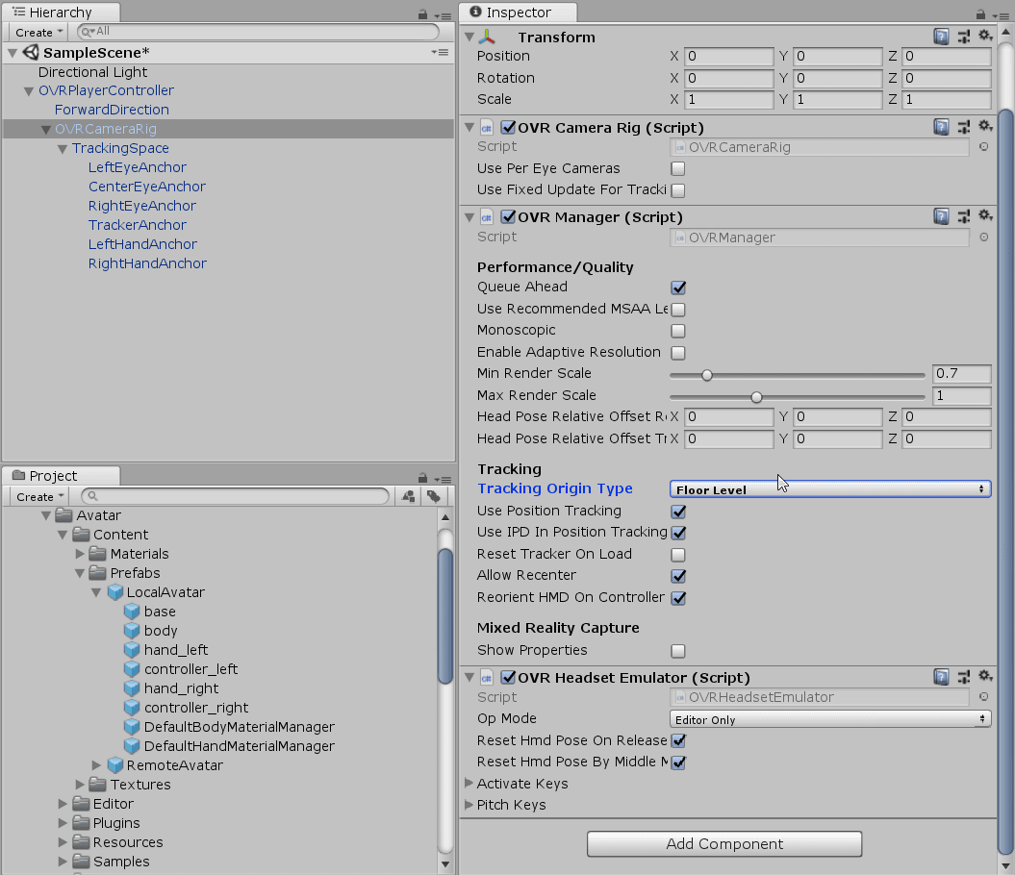Open OVR Manager help reference icon
Screen dimensions: 1015x875
click(941, 216)
